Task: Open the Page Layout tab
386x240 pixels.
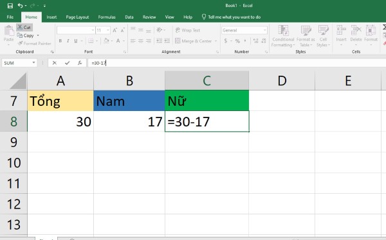Action: pyautogui.click(x=77, y=17)
